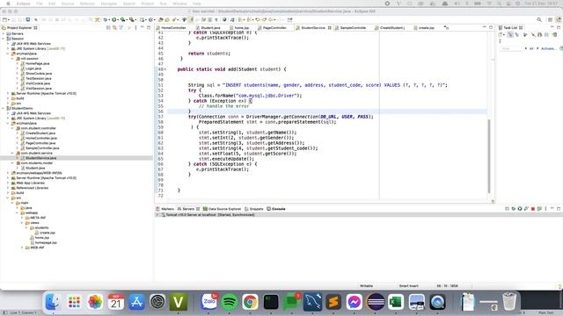This screenshot has height=316, width=563.
Task: Open Google Chrome from the dock
Action: (x=250, y=302)
